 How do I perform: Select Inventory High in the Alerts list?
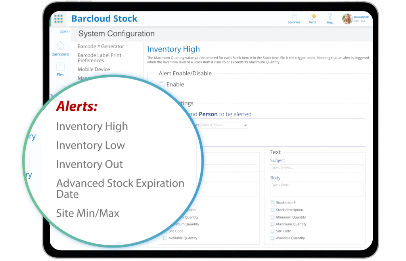[92, 126]
